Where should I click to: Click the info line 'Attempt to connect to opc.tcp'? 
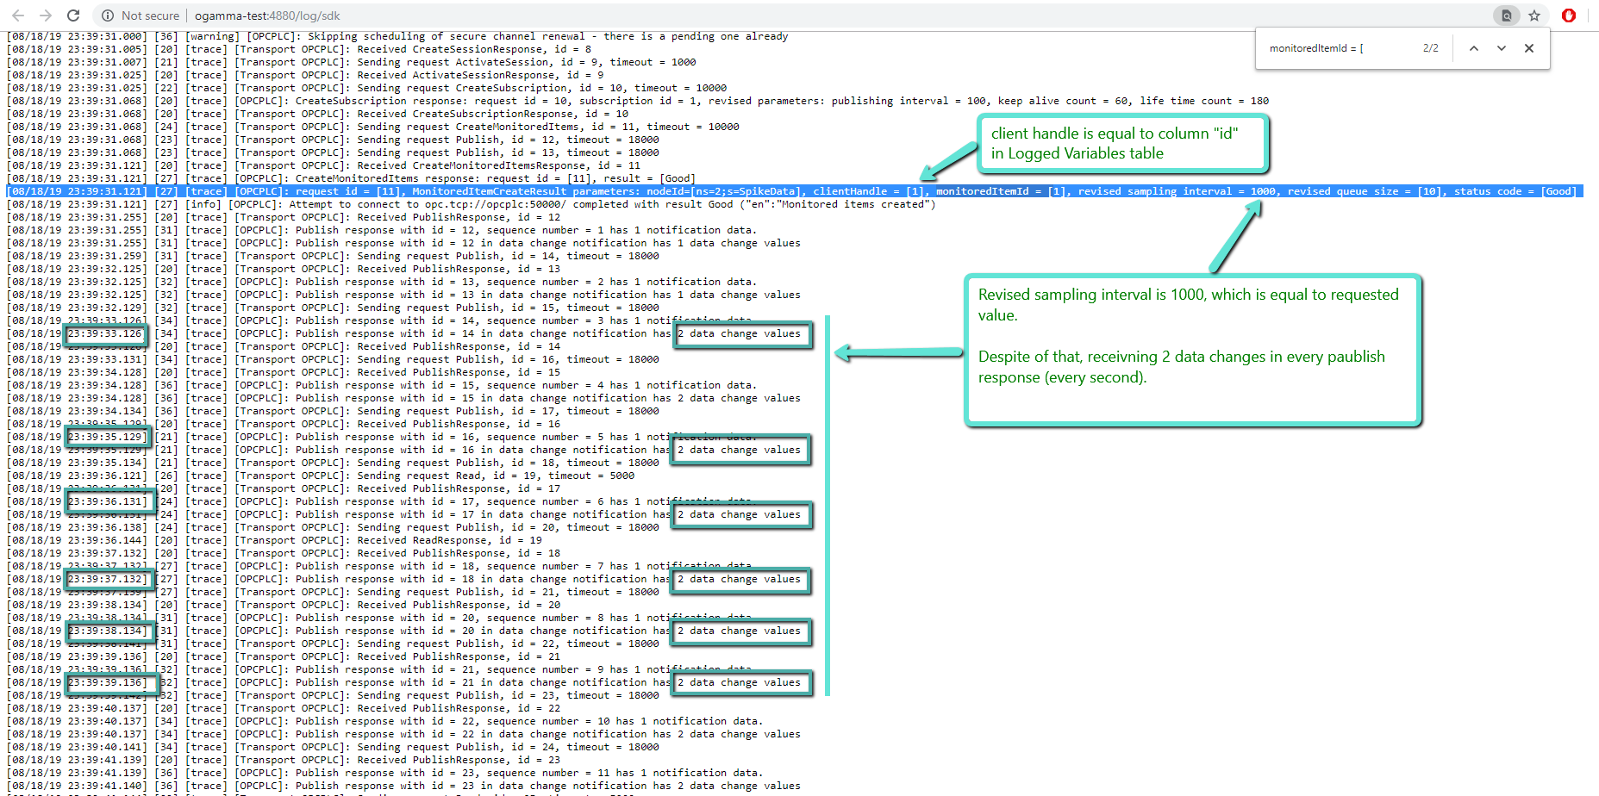click(560, 204)
